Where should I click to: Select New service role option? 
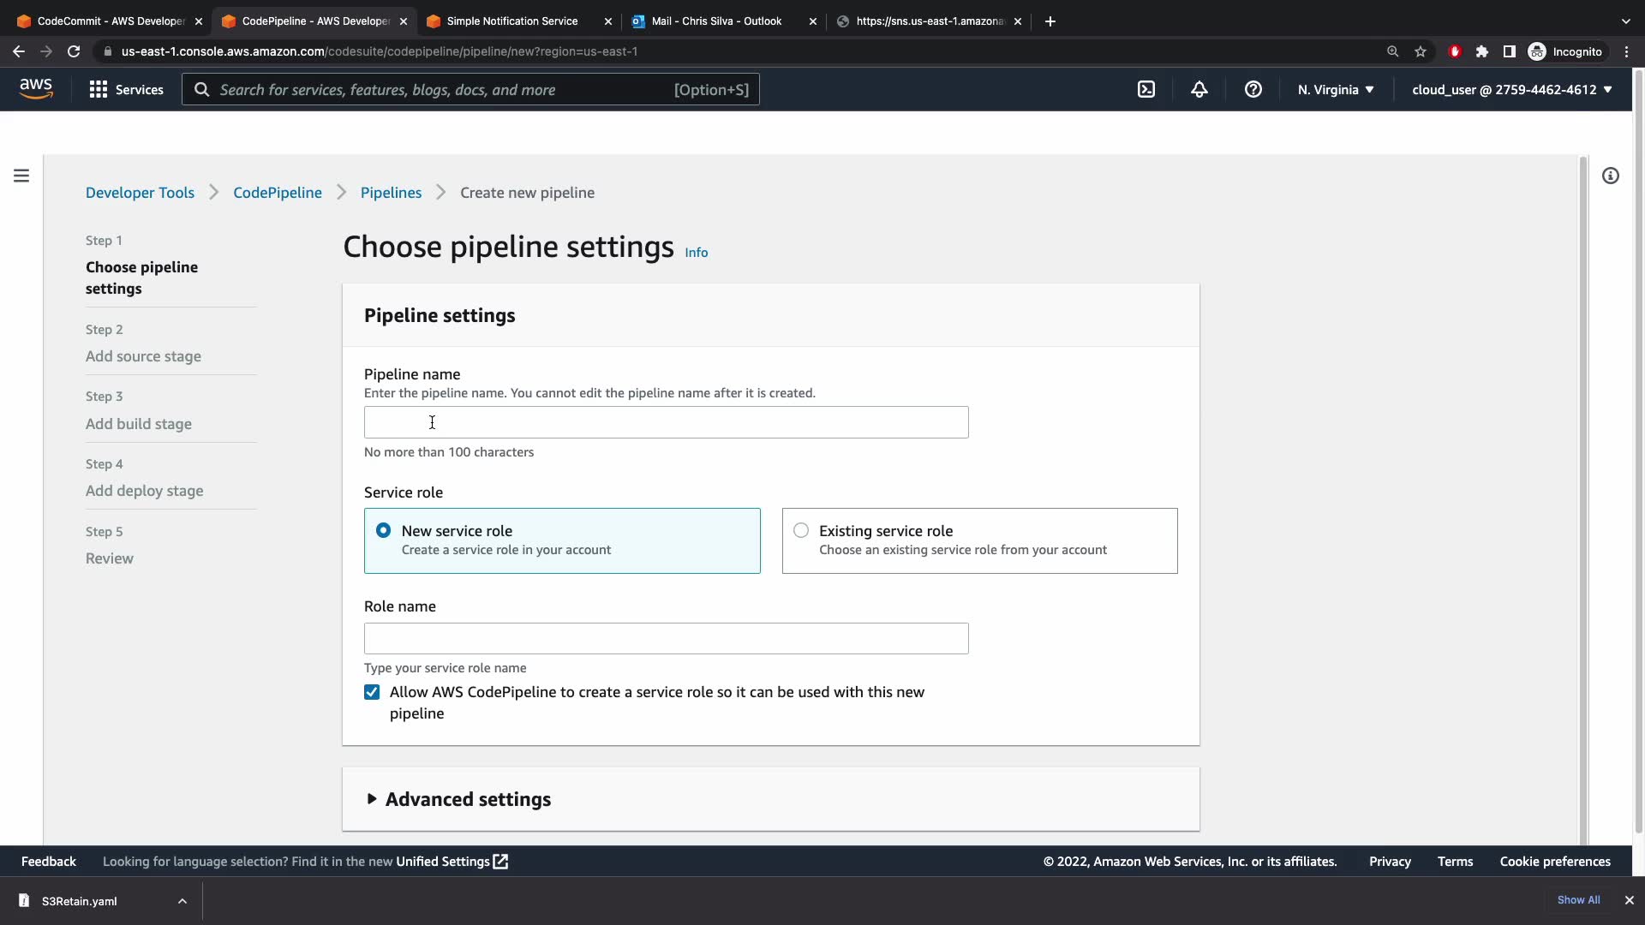coord(383,531)
